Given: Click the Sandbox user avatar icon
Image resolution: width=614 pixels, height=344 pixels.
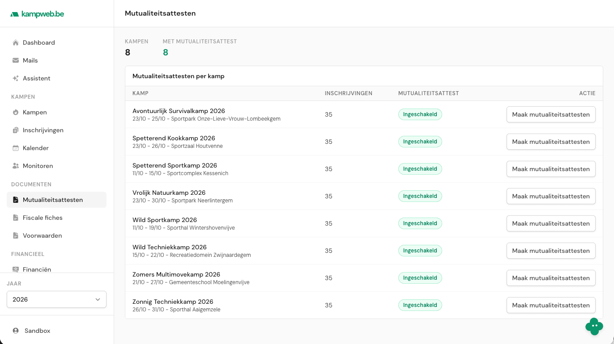Looking at the screenshot, I should pyautogui.click(x=16, y=331).
